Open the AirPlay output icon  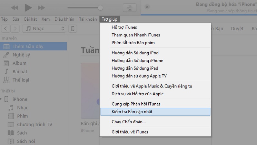(x=130, y=7)
